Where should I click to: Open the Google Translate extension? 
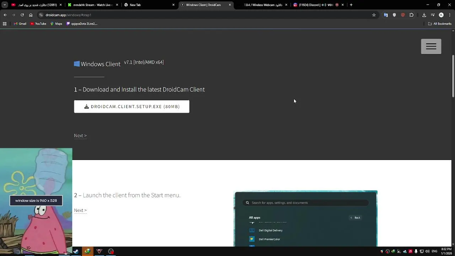(386, 15)
